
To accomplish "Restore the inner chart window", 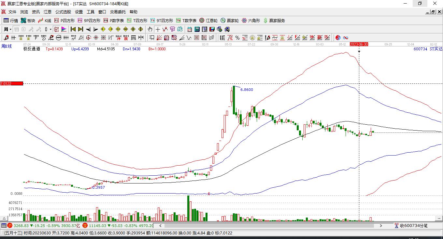I will (433, 12).
